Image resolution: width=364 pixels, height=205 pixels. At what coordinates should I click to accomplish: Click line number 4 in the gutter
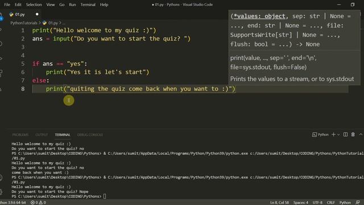pos(23,56)
